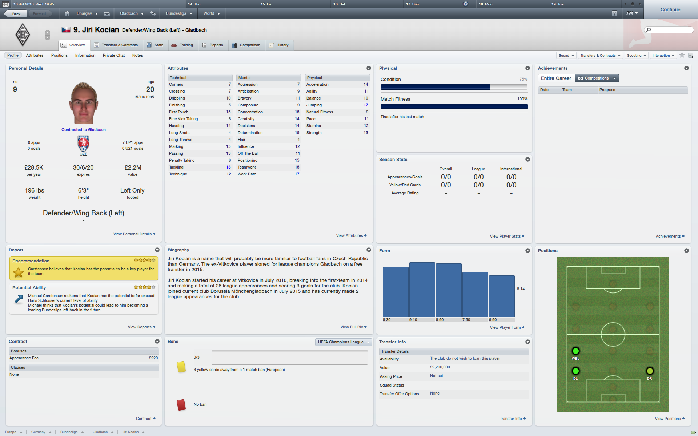Screen dimensions: 698x436
Task: Click the calendar icon near the date
Action: click(5, 4)
